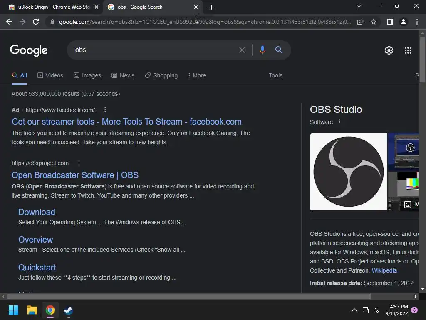
Task: Open the Wikipedia link
Action: (384, 270)
